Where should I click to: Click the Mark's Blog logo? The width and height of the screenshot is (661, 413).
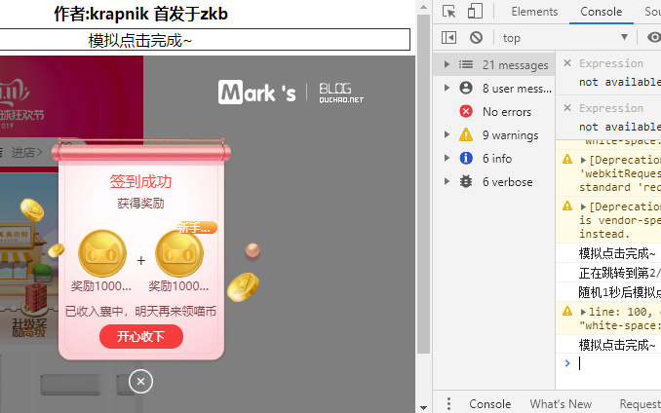tap(291, 93)
